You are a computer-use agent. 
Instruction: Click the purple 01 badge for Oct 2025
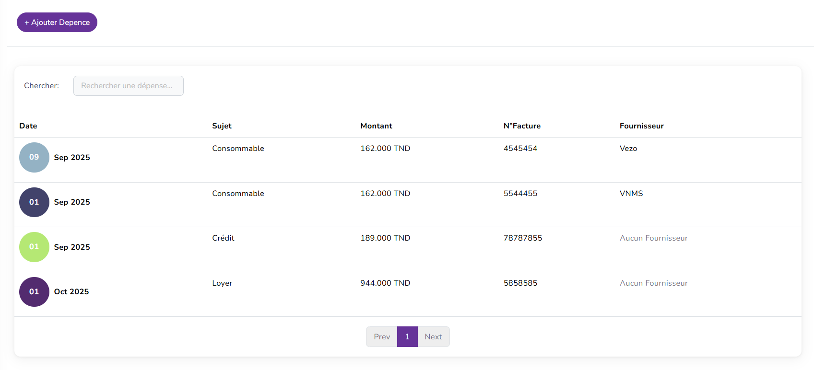click(34, 292)
